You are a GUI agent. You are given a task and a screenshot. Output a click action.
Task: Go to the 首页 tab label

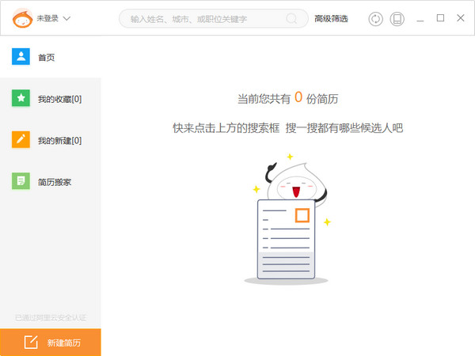(47, 57)
